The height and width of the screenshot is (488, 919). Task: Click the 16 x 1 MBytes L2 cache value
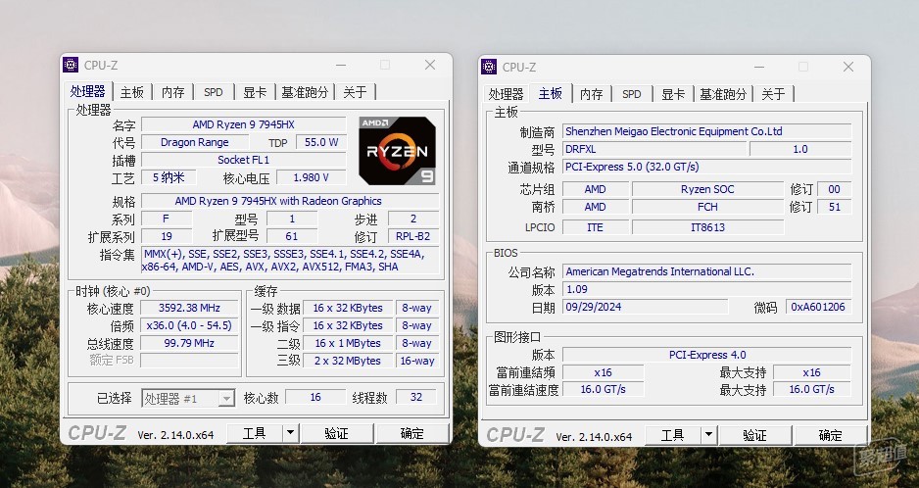click(348, 343)
